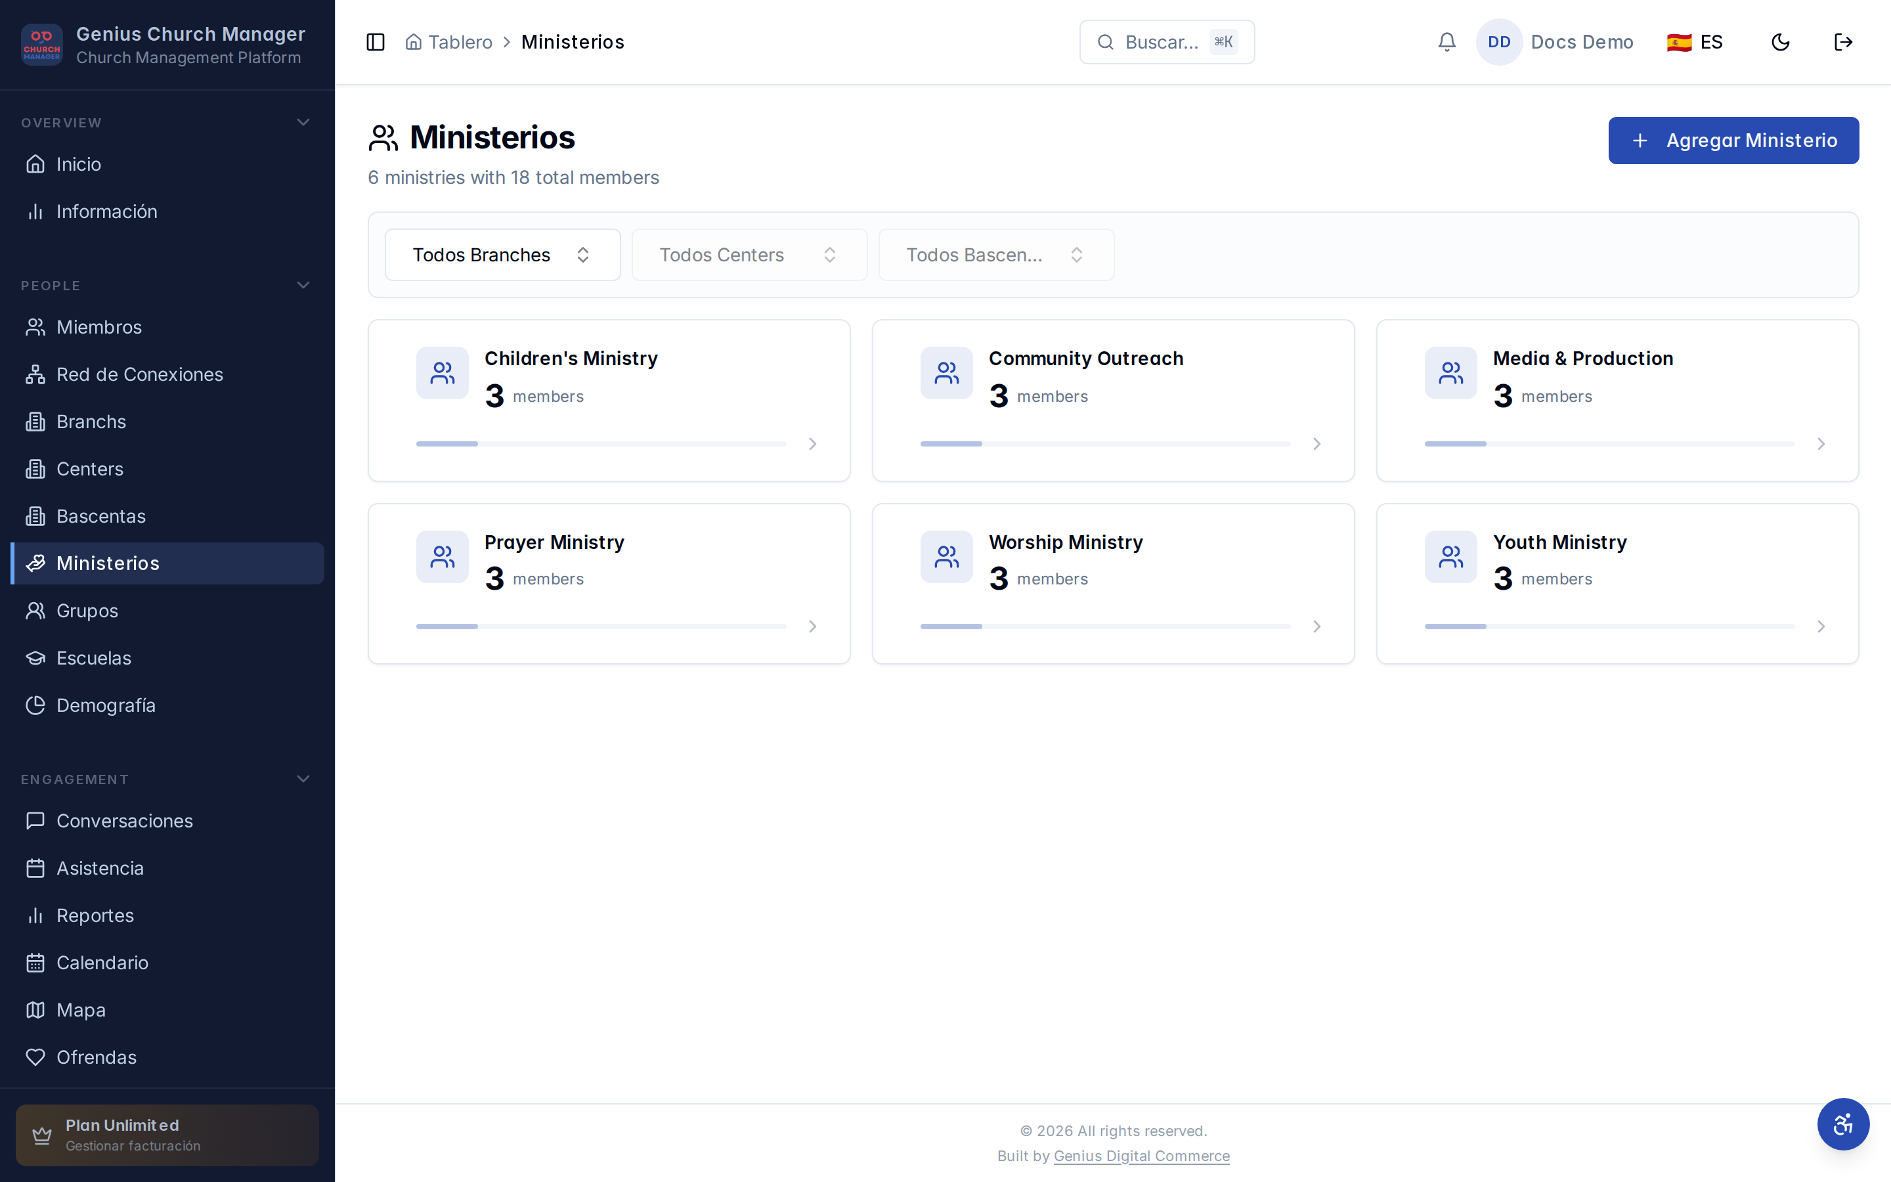Open Genius Digital Commerce link
The height and width of the screenshot is (1182, 1891).
coord(1141,1156)
